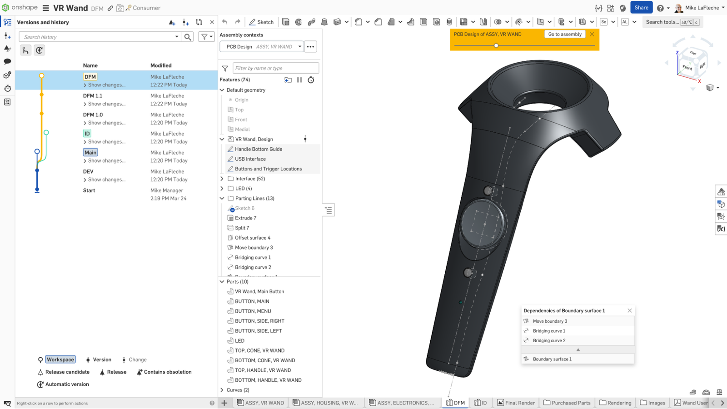The height and width of the screenshot is (409, 727).
Task: Switch to the Final Render tab
Action: pos(516,403)
